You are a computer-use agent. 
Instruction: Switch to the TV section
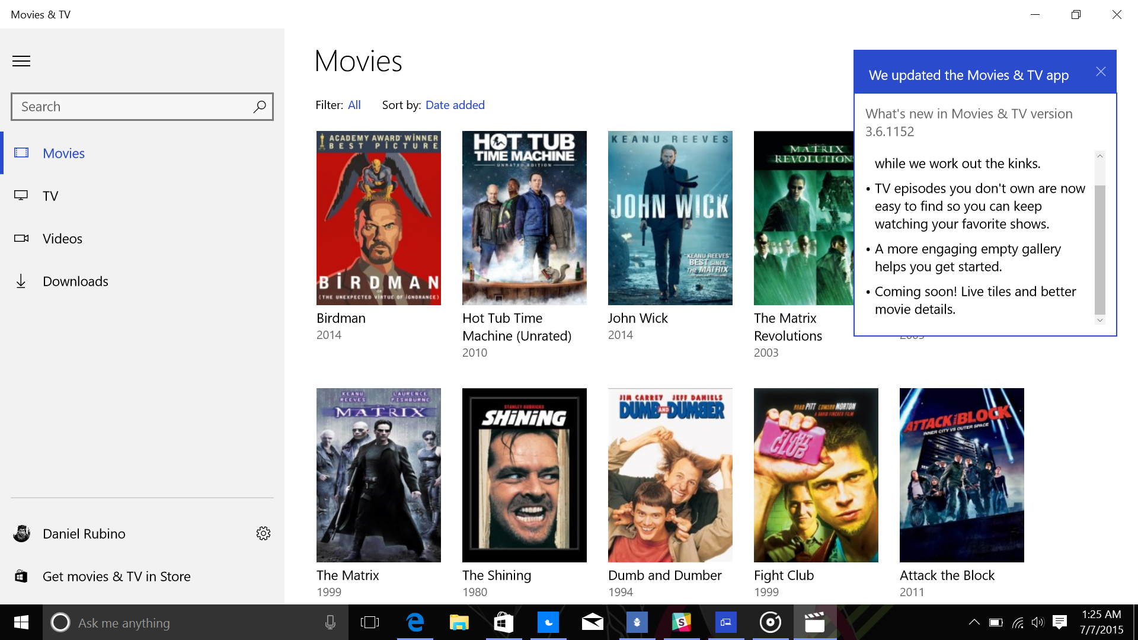(x=50, y=196)
